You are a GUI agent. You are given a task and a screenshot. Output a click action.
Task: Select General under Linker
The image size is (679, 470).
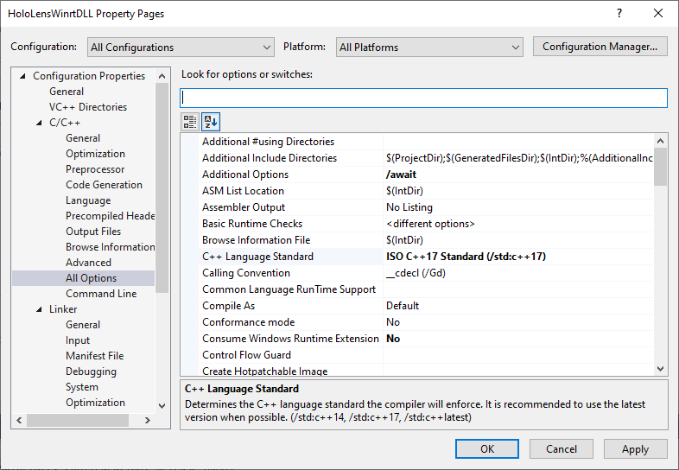coord(83,325)
